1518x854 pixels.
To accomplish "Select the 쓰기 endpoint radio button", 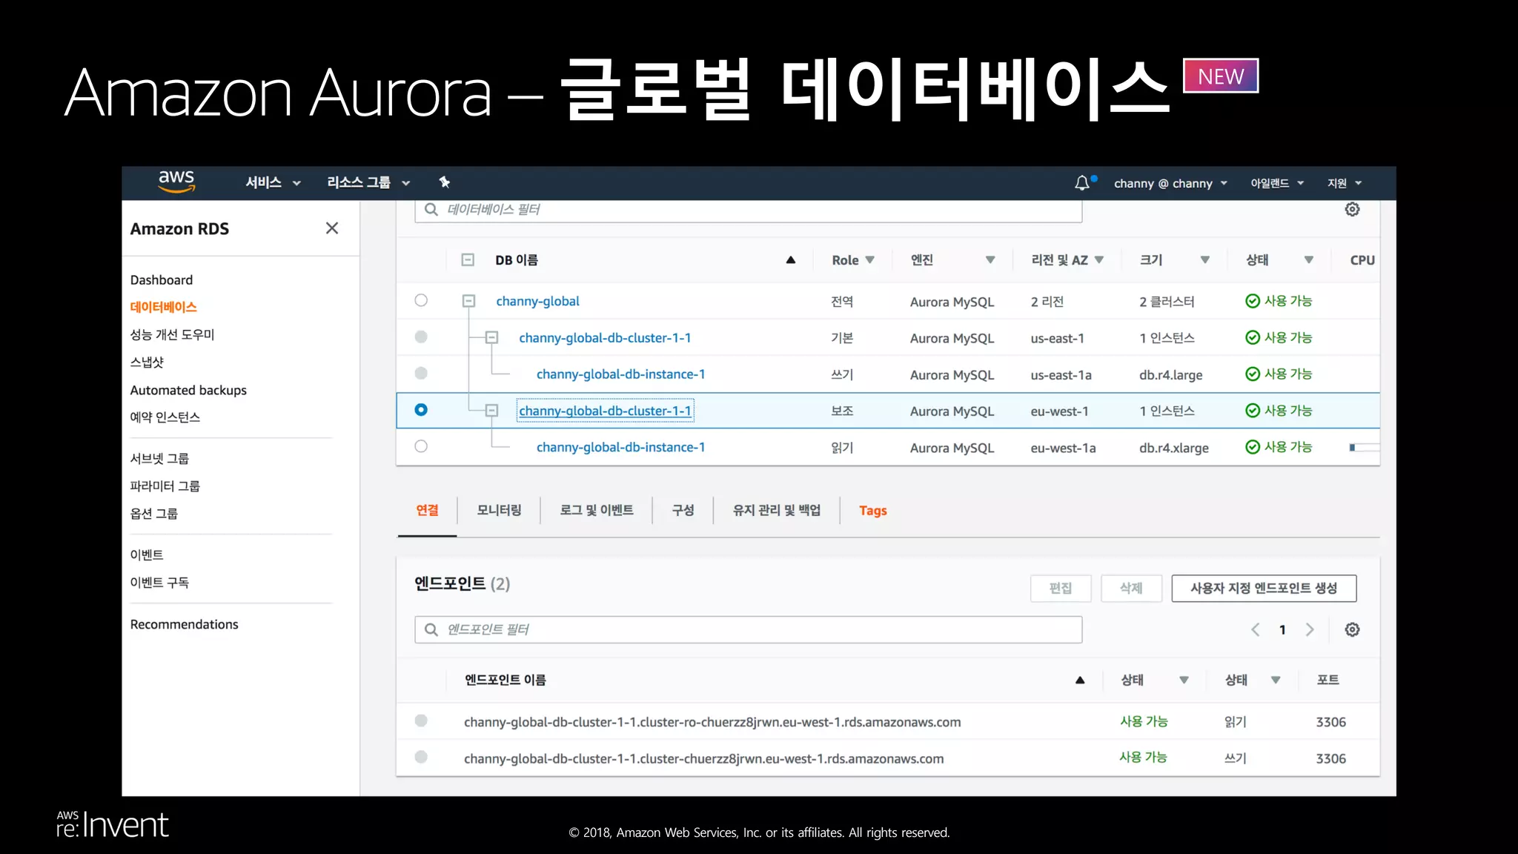I will (x=421, y=757).
